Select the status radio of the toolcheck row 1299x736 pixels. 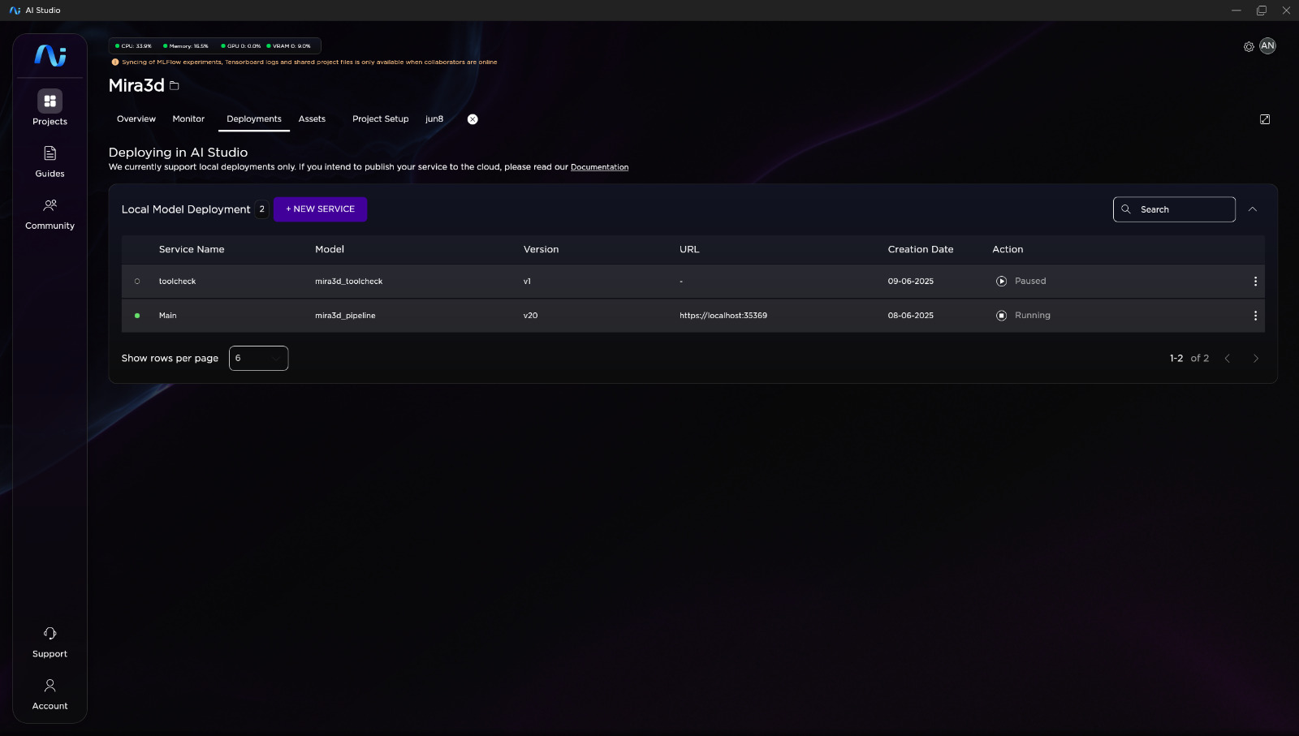tap(136, 281)
